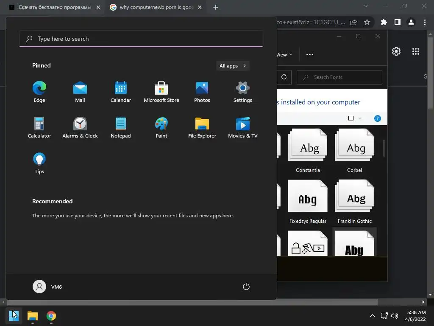Click the power button in Start menu
434x326 pixels.
246,287
